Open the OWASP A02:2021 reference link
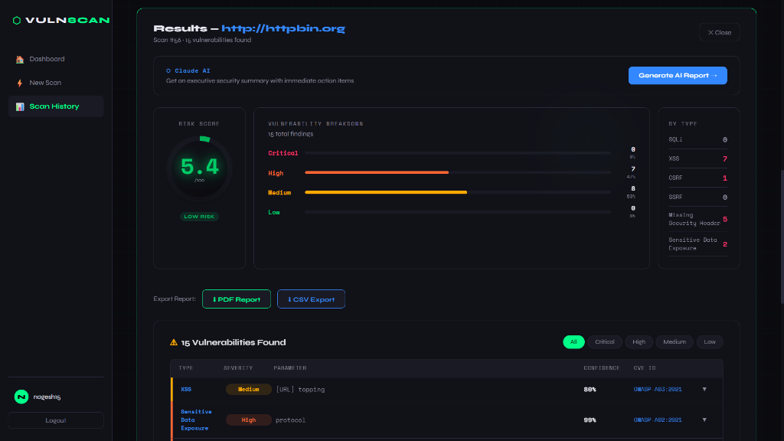 coord(658,420)
